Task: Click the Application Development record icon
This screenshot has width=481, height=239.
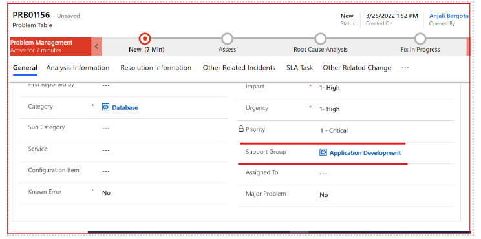Action: 323,152
